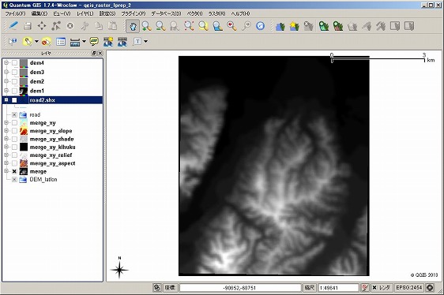The image size is (444, 295).
Task: Click the New Bookmark icon
Action: (x=108, y=42)
